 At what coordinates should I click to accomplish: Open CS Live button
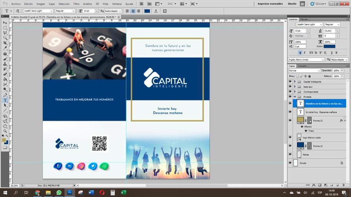click(318, 4)
